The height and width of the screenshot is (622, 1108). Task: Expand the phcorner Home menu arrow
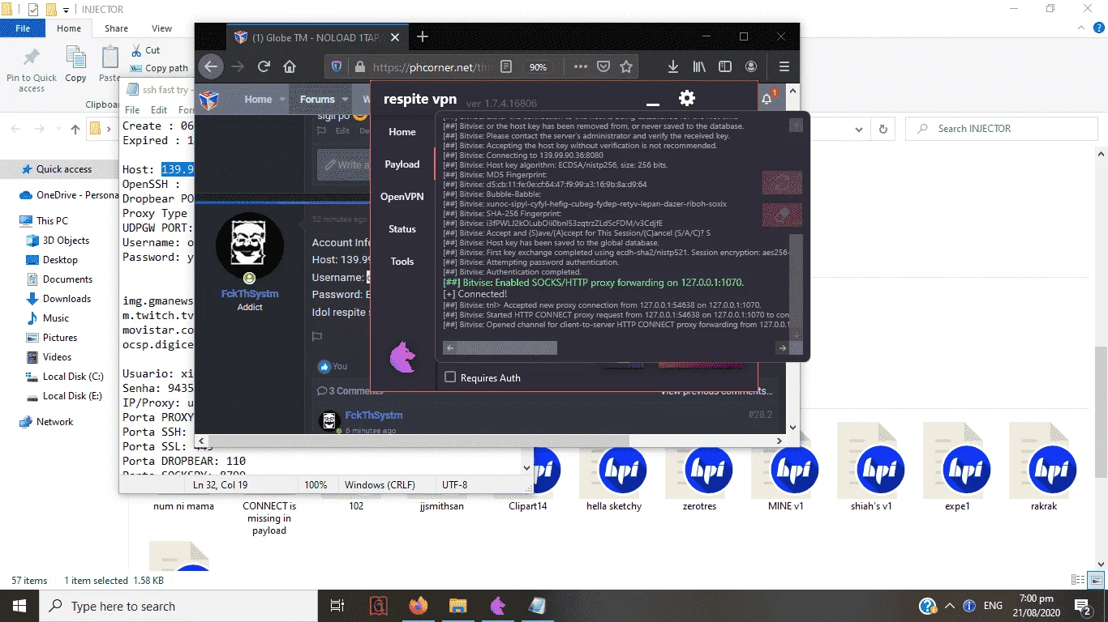pyautogui.click(x=282, y=100)
